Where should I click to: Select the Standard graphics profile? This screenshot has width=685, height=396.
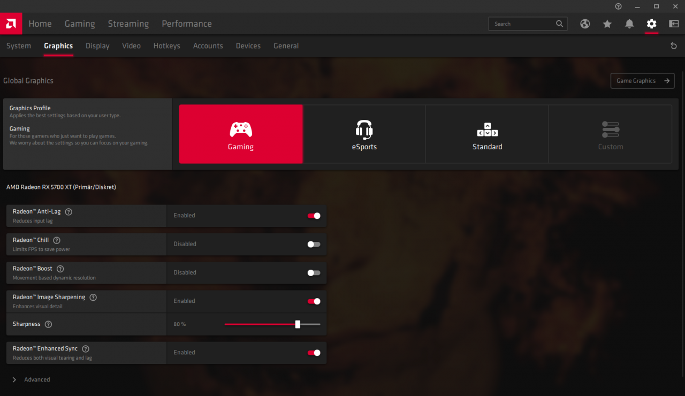487,134
